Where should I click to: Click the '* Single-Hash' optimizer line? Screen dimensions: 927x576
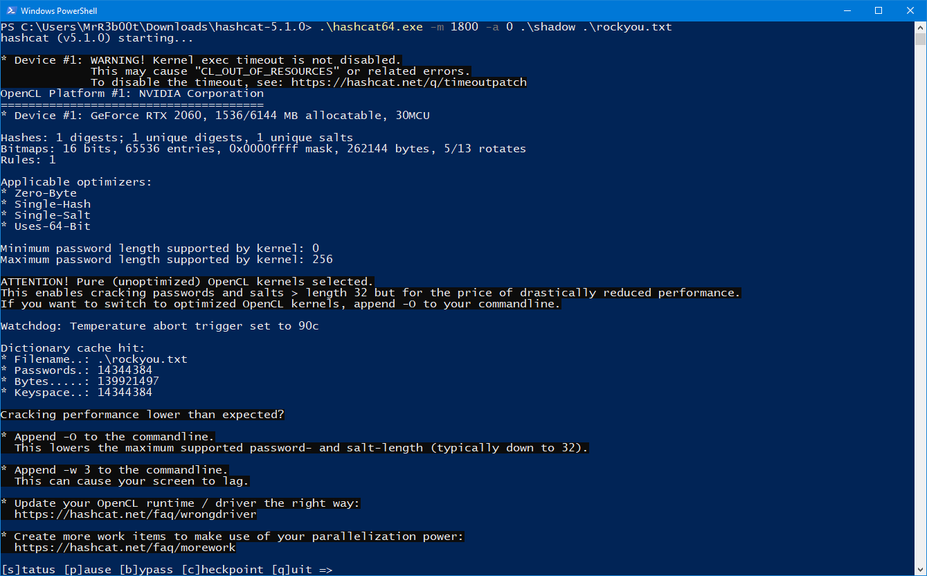tap(46, 204)
